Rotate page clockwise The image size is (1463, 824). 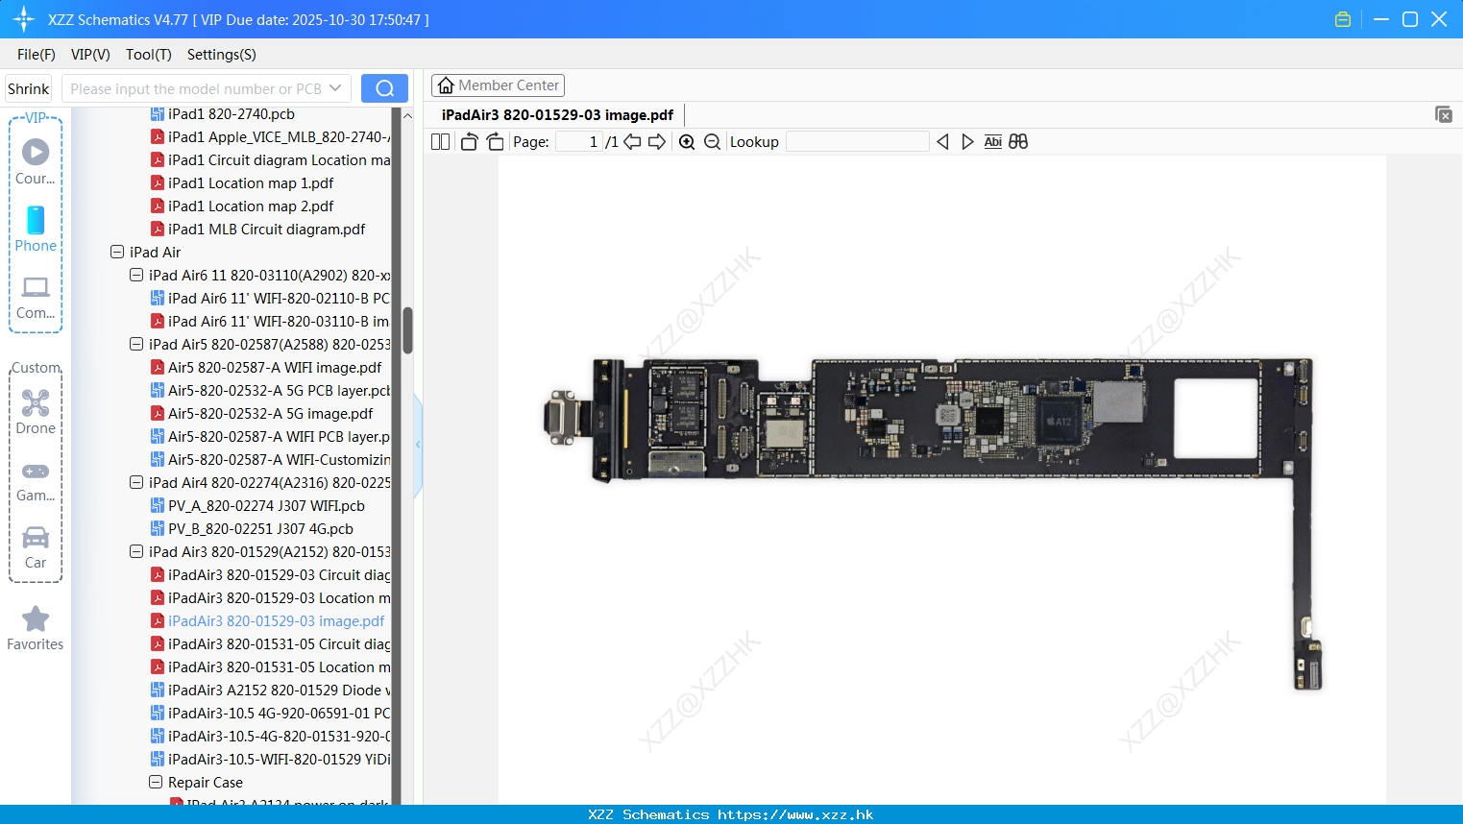click(495, 142)
